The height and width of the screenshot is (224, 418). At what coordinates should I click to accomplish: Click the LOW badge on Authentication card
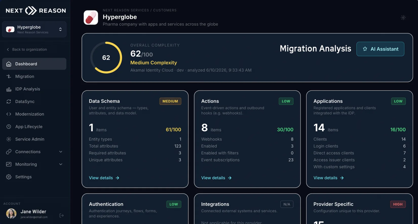tap(174, 204)
